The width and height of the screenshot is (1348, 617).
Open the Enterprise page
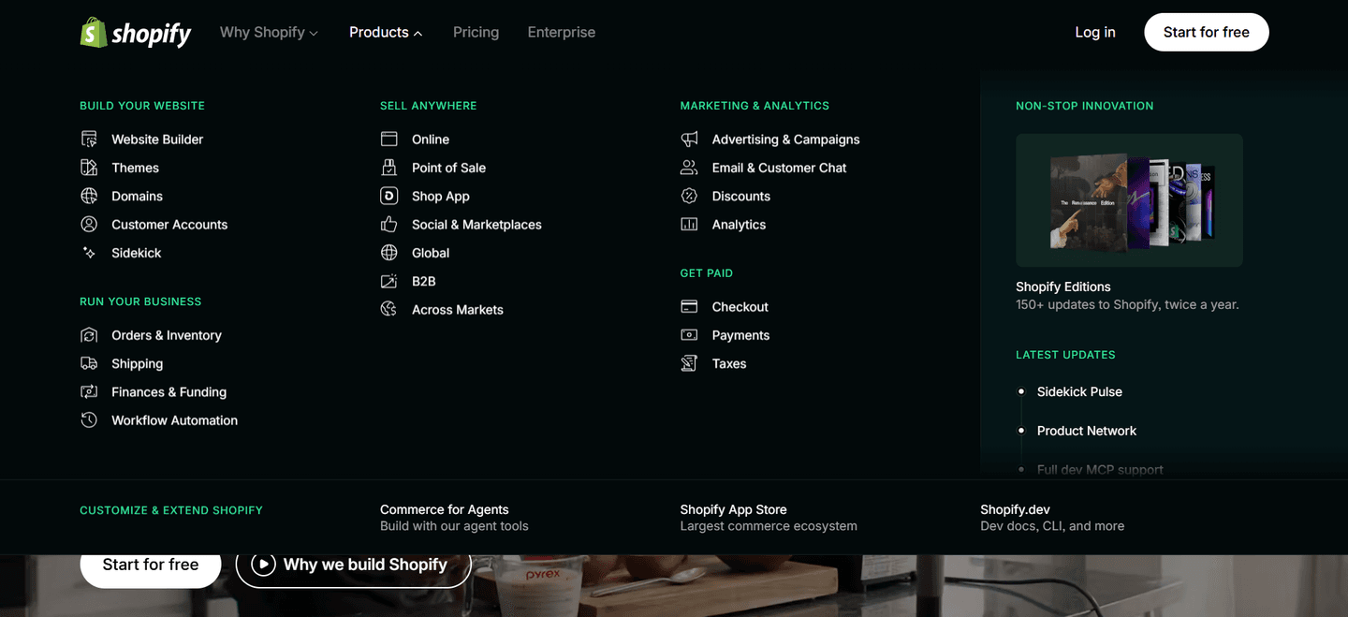tap(562, 33)
